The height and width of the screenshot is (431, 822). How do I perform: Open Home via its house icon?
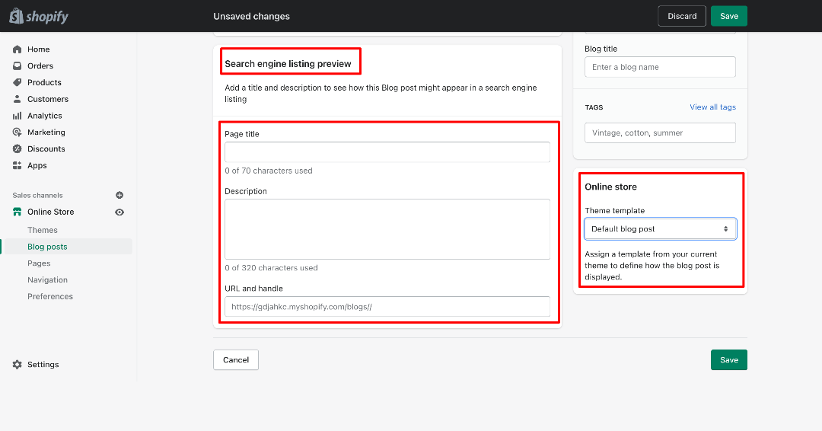[x=18, y=49]
